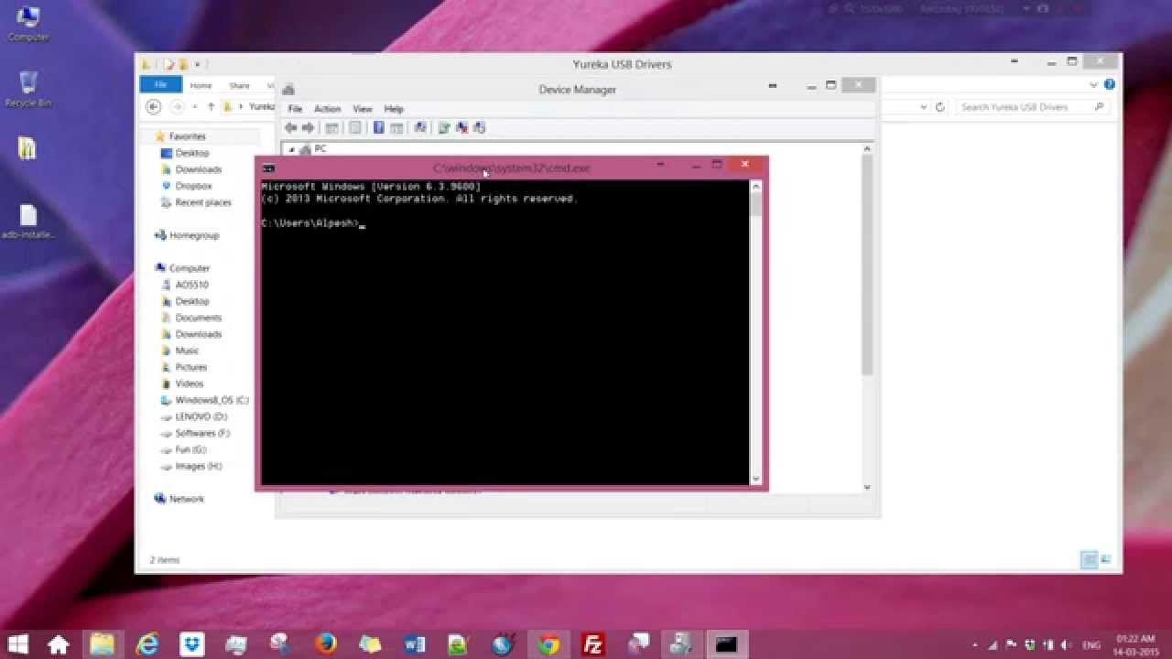
Task: Select Recycle Bin desktop icon
Action: coord(28,89)
